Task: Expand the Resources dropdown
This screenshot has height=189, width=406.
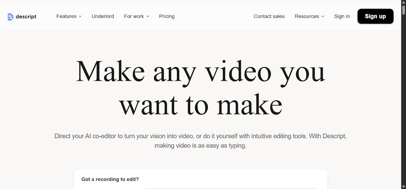Action: pyautogui.click(x=309, y=16)
